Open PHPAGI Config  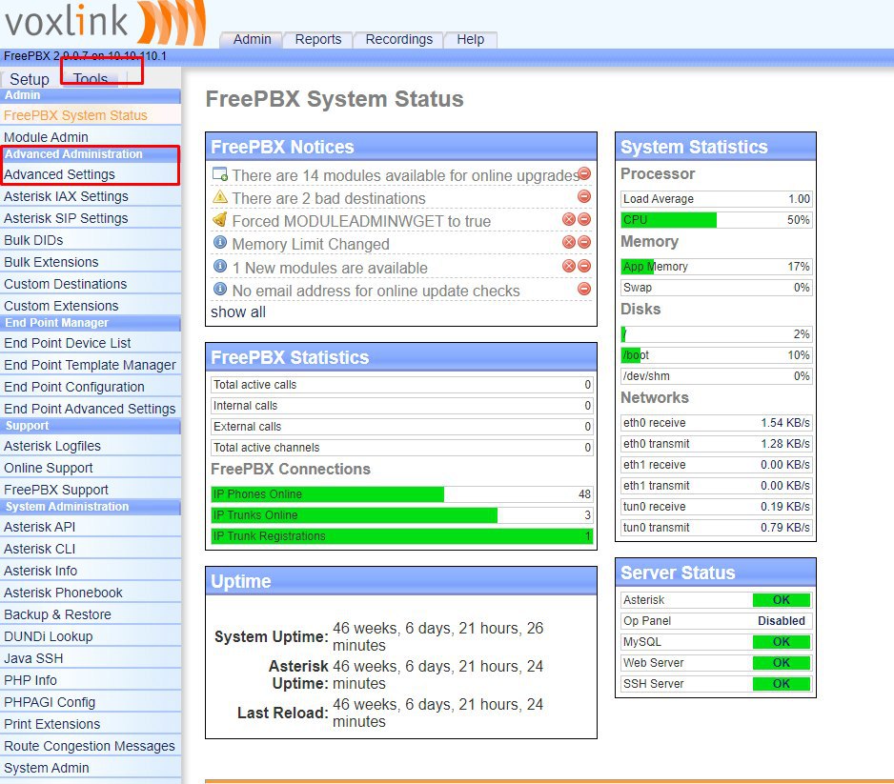[x=91, y=702]
